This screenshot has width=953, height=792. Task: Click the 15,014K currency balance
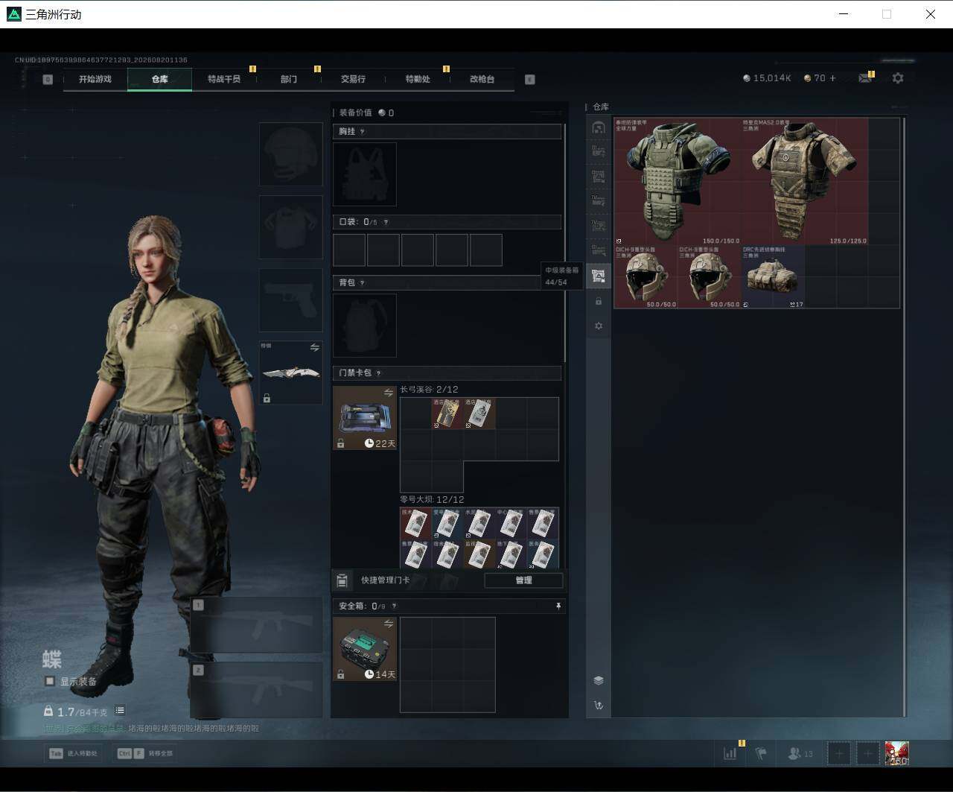pyautogui.click(x=767, y=77)
